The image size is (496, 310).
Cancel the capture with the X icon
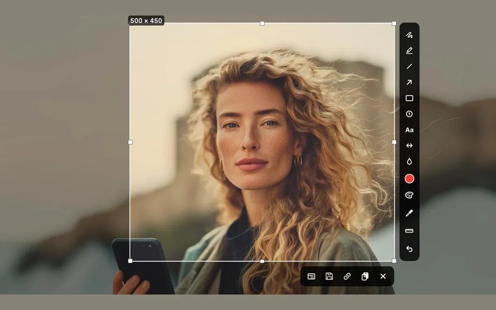383,277
